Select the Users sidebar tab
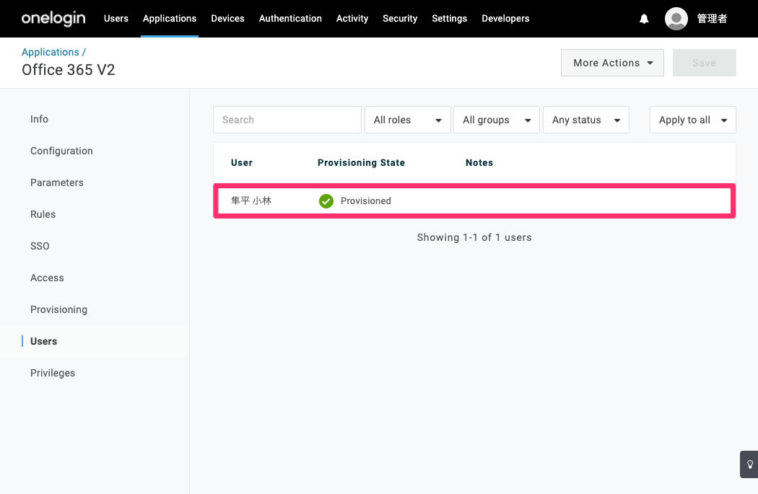758x494 pixels. (x=43, y=341)
